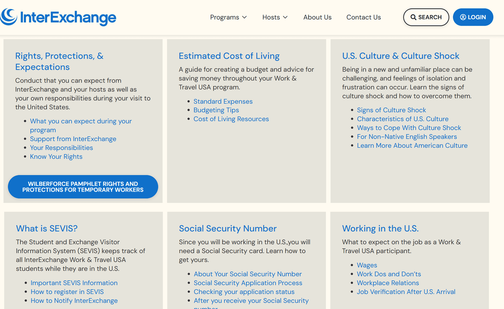This screenshot has height=309, width=504.
Task: Open How to register in SEVIS link
Action: [x=67, y=292]
